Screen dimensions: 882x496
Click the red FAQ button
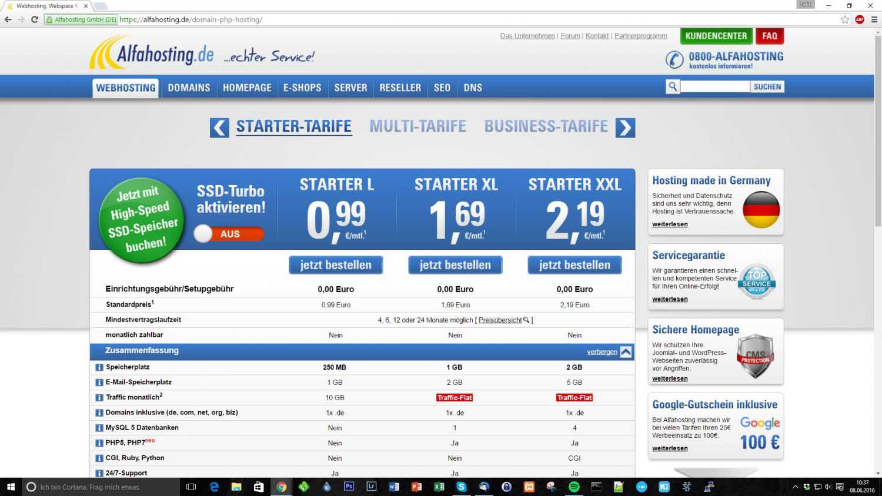tap(770, 36)
